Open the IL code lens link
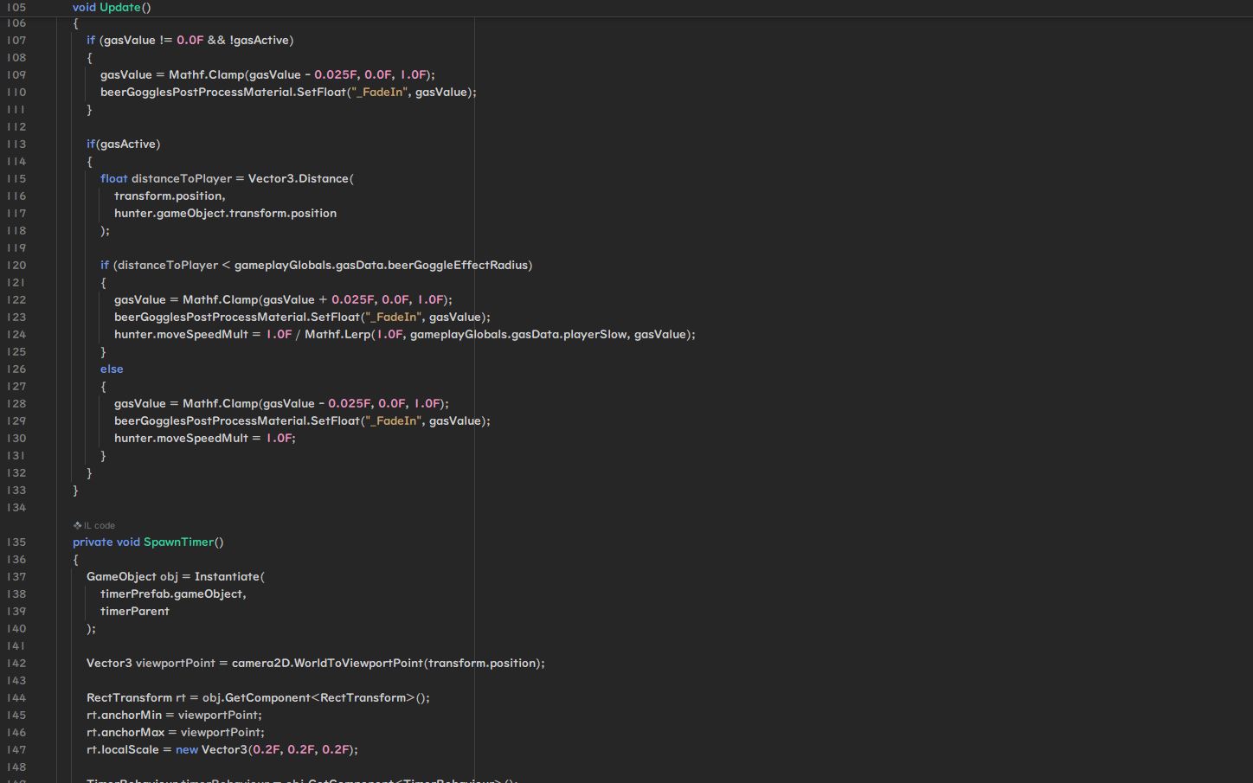This screenshot has height=783, width=1253. coord(99,525)
